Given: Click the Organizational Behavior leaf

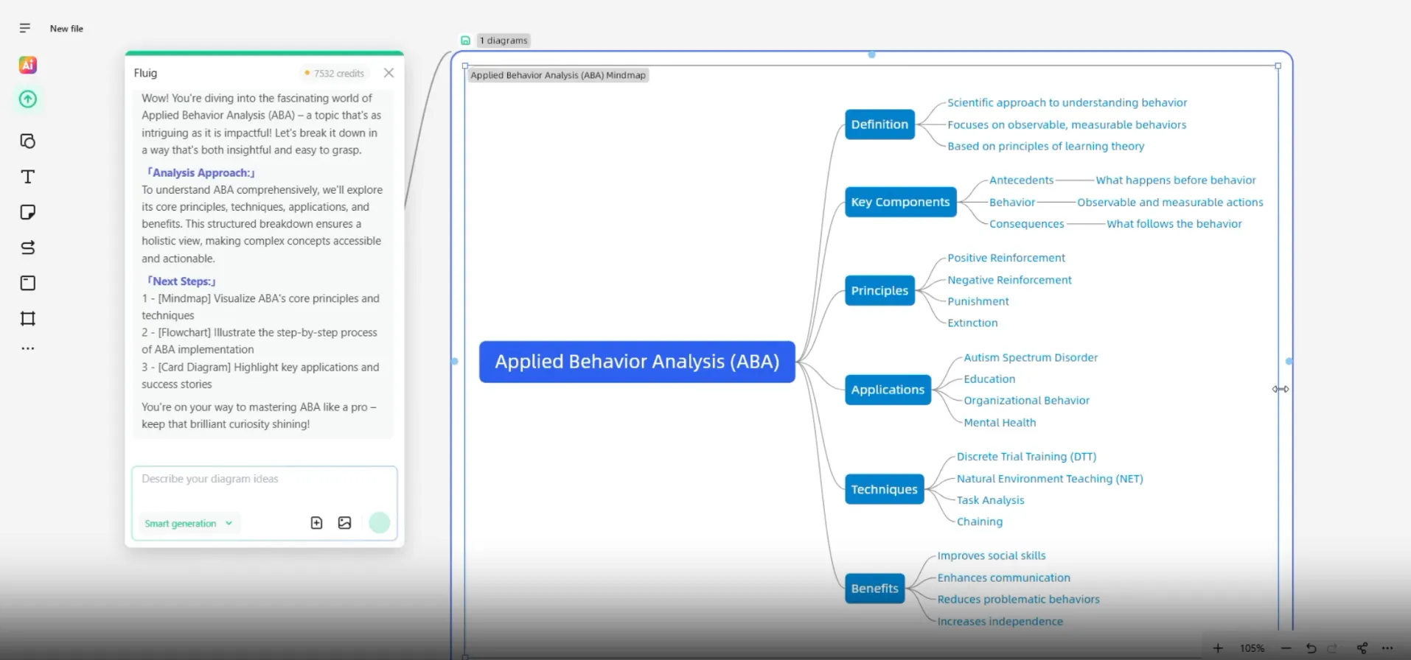Looking at the screenshot, I should coord(1026,401).
